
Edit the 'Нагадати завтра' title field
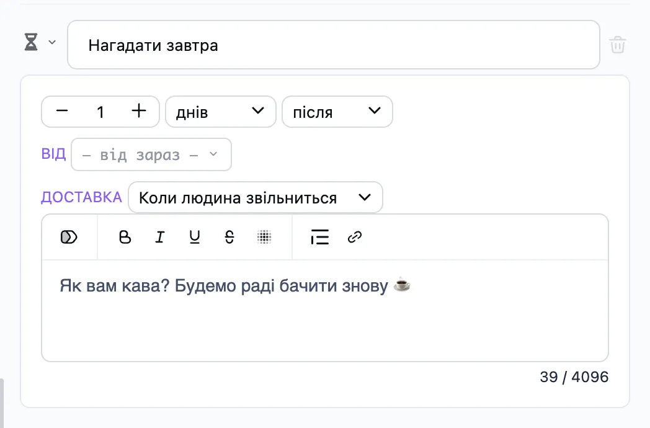[333, 45]
